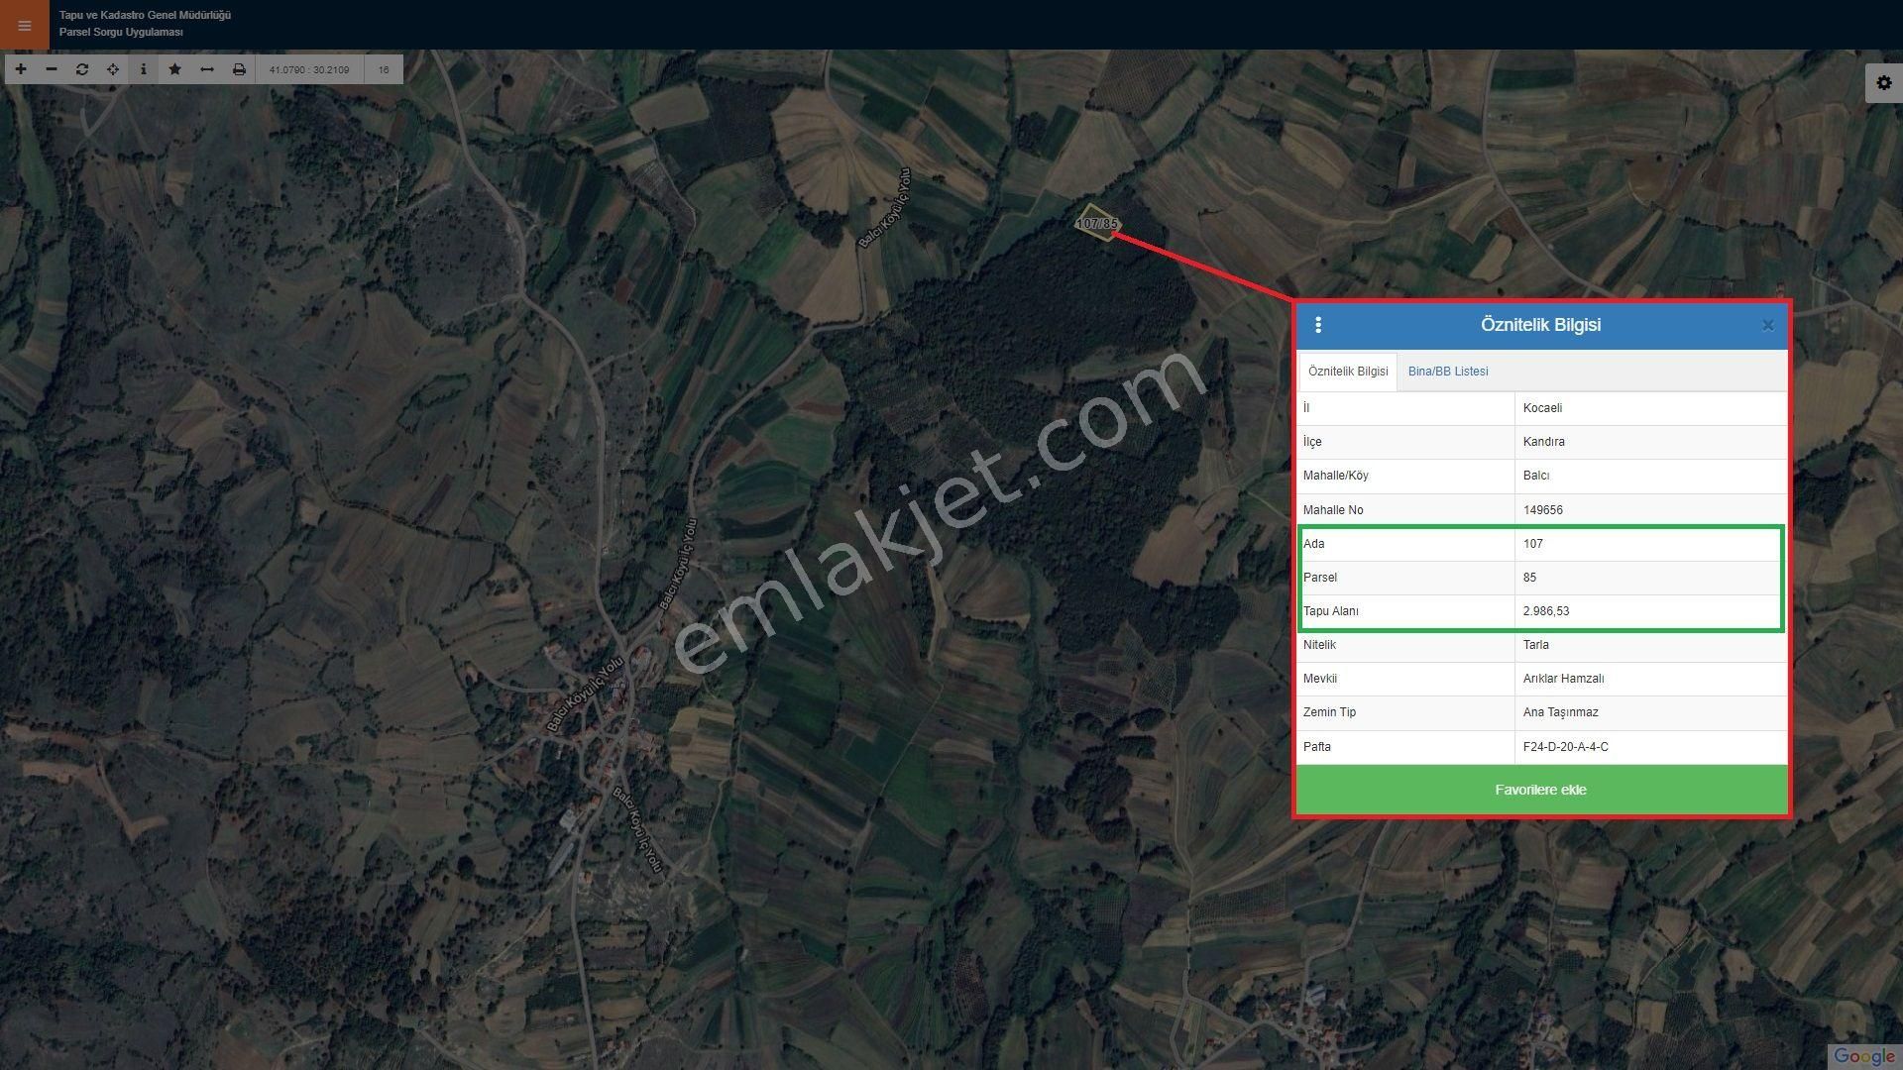The width and height of the screenshot is (1903, 1070).
Task: Click the Tapu Alanı label cell
Action: tap(1405, 611)
